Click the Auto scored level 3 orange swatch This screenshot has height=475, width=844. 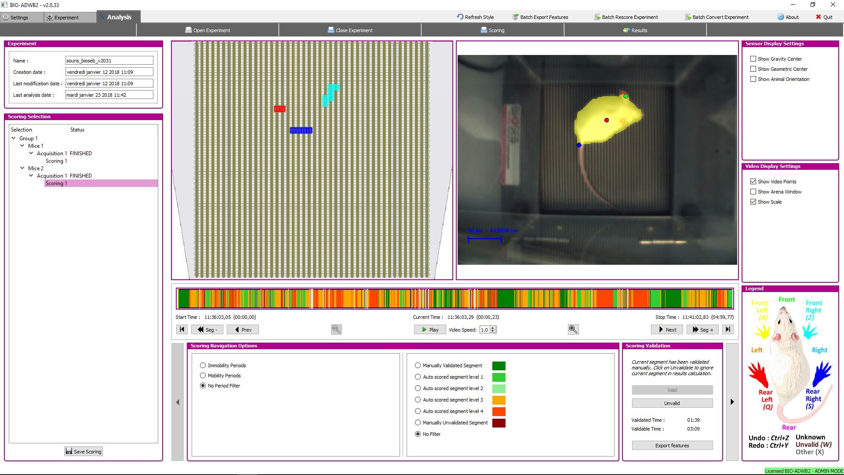[498, 400]
